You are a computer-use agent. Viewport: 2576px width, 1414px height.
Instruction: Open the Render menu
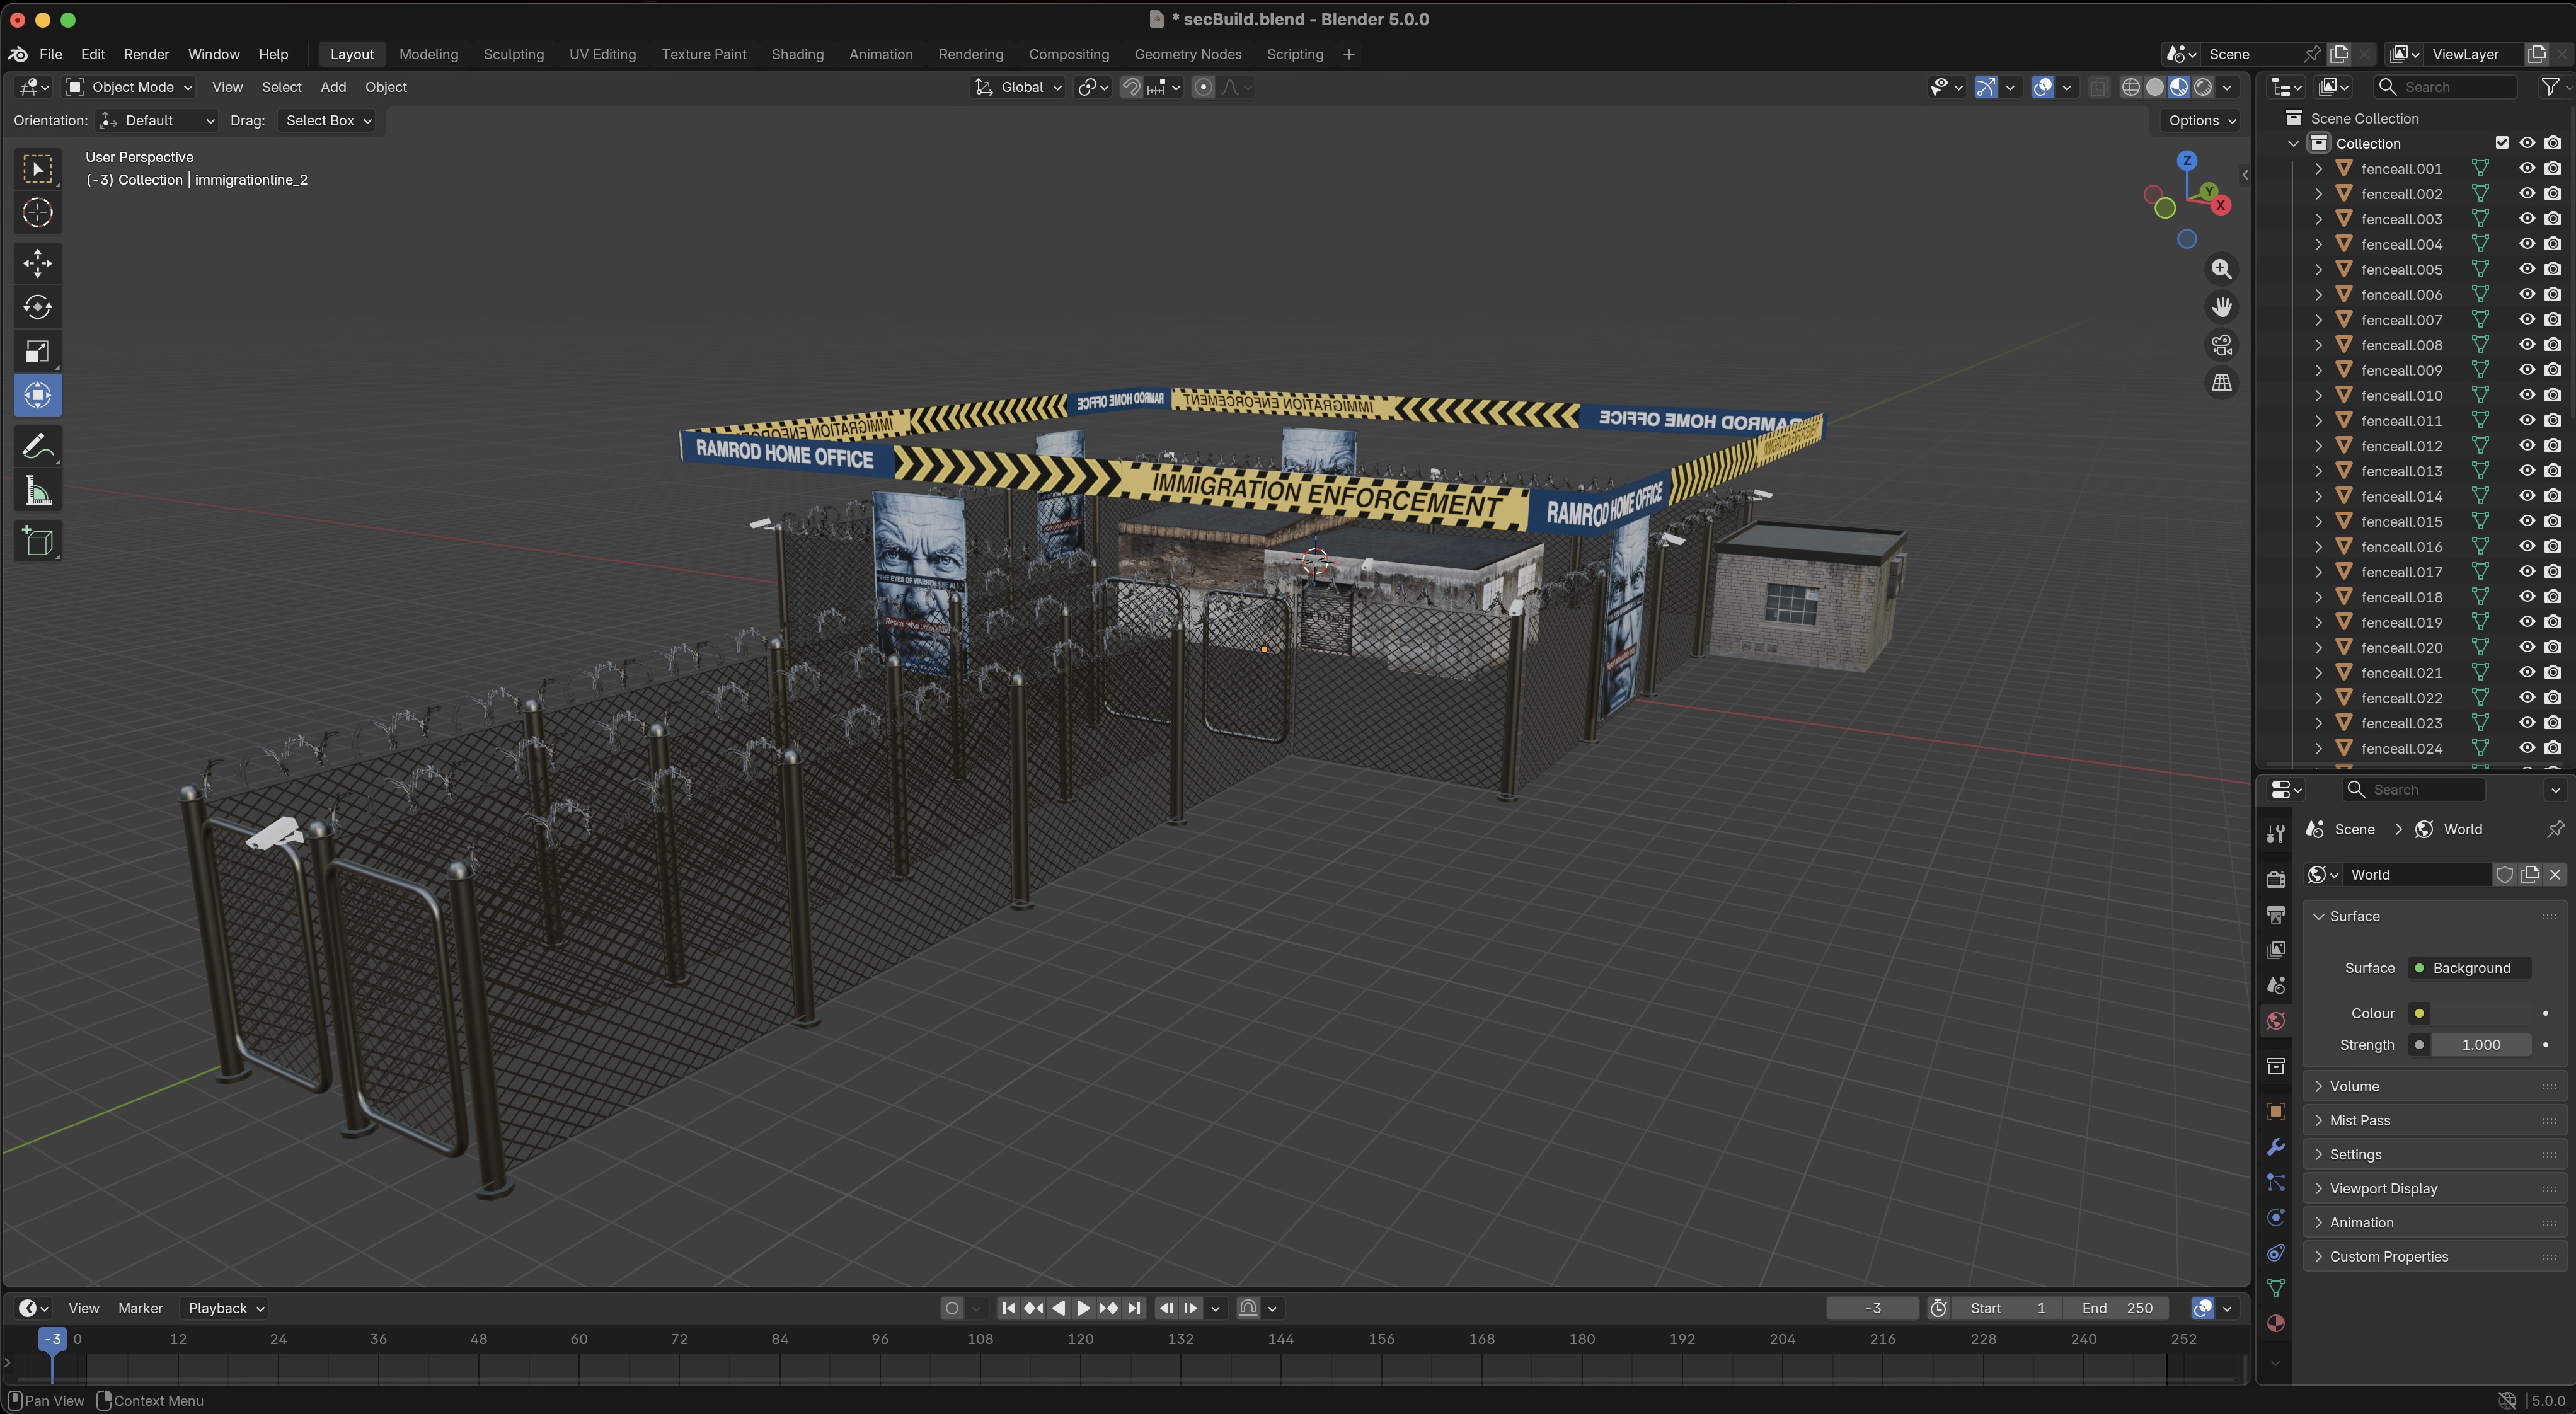(x=146, y=54)
